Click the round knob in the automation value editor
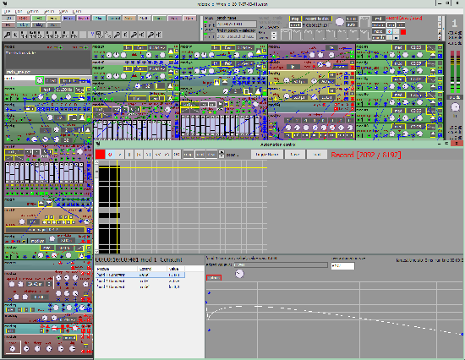The height and width of the screenshot is (360, 465). 239,274
